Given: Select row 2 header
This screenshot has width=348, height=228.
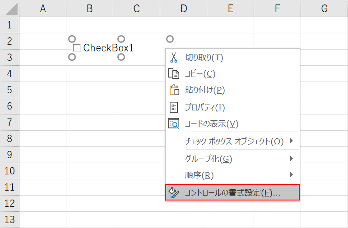Looking at the screenshot, I should [x=9, y=41].
